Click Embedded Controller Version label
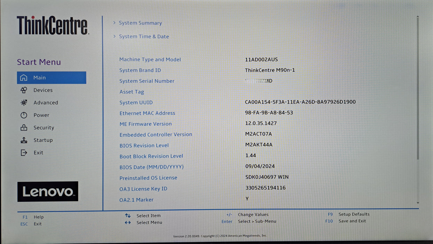 pyautogui.click(x=156, y=135)
